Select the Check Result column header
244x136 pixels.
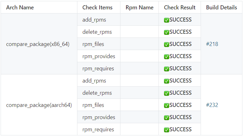pyautogui.click(x=180, y=8)
